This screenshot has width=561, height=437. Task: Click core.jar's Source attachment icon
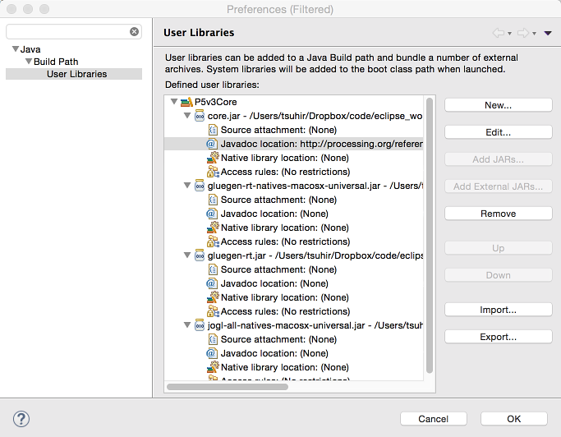(x=212, y=130)
